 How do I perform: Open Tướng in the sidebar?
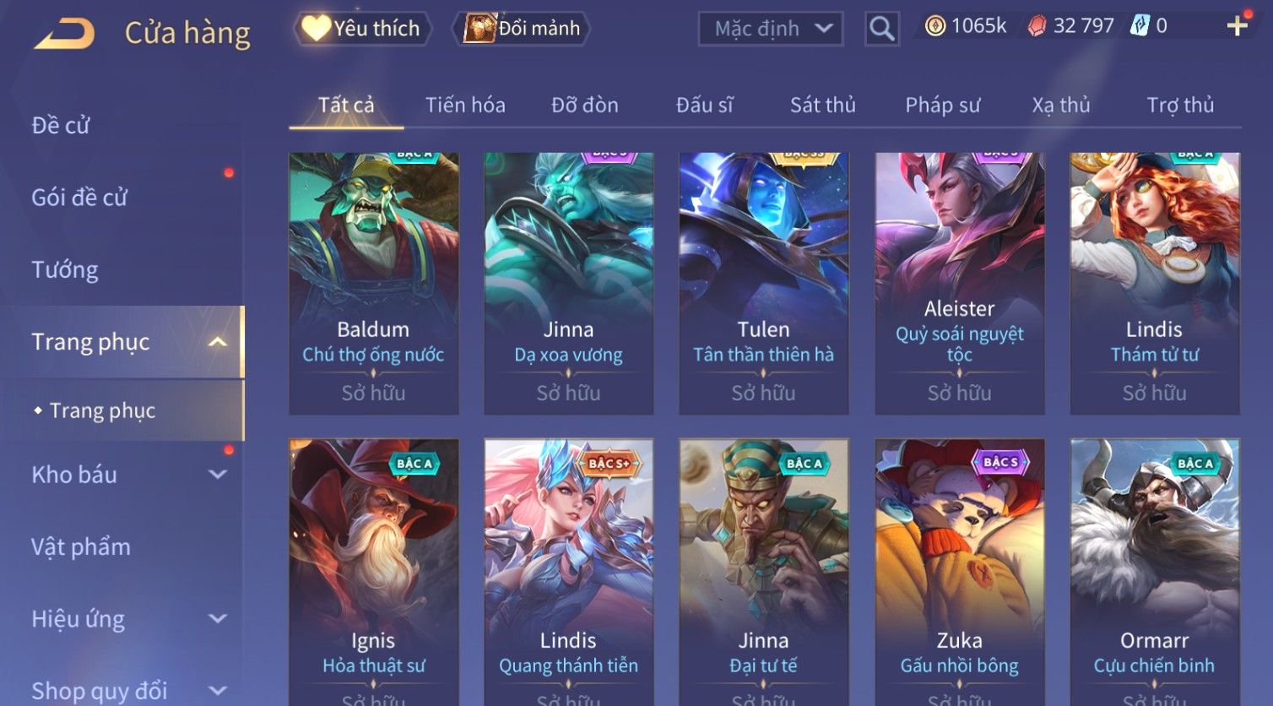tap(64, 270)
